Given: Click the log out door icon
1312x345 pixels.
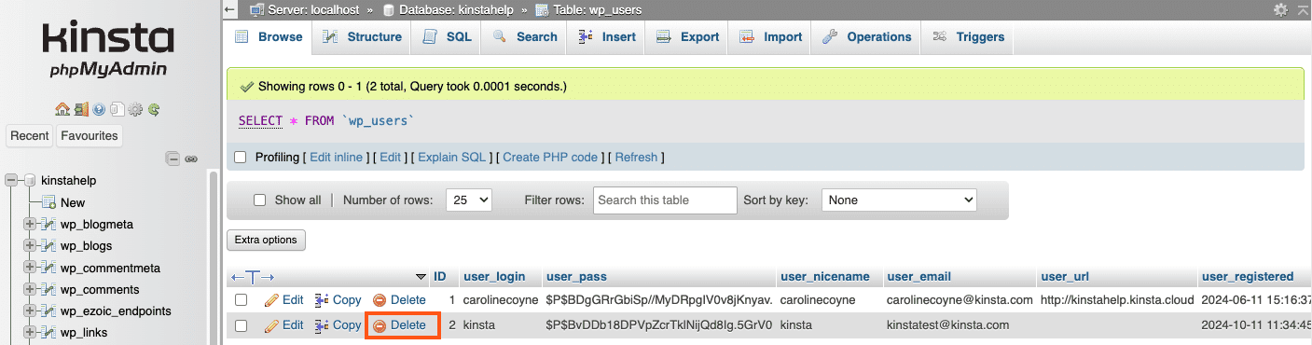Looking at the screenshot, I should click(x=81, y=109).
